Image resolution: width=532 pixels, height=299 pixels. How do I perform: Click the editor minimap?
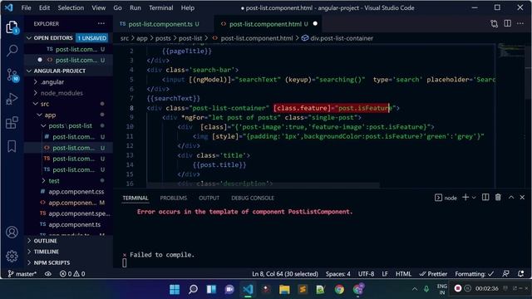pyautogui.click(x=511, y=51)
